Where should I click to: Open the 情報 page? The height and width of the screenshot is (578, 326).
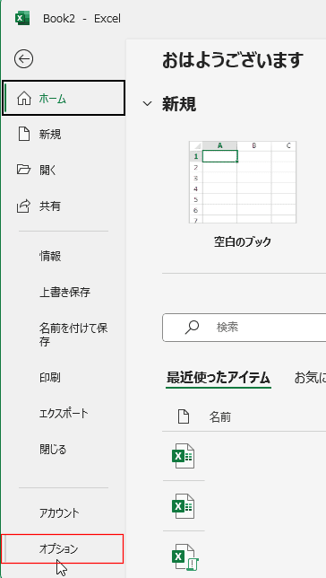click(x=64, y=256)
